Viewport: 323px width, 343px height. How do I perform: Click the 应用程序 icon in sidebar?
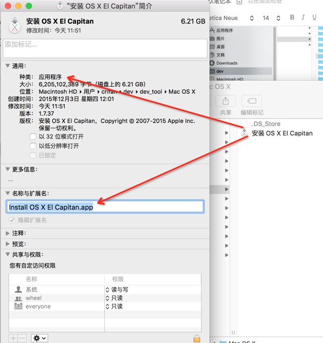pos(212,30)
